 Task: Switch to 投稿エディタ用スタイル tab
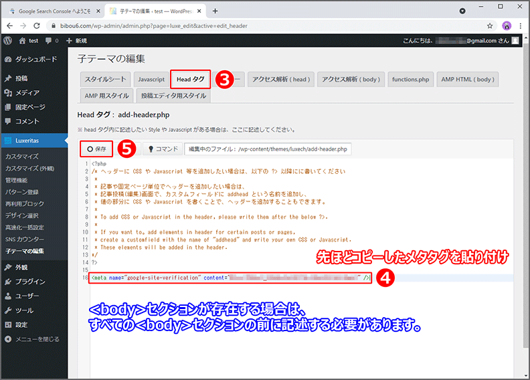click(x=173, y=96)
